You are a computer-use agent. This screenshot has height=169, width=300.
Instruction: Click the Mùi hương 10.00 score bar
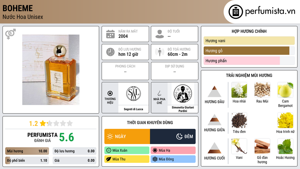[x=27, y=151]
